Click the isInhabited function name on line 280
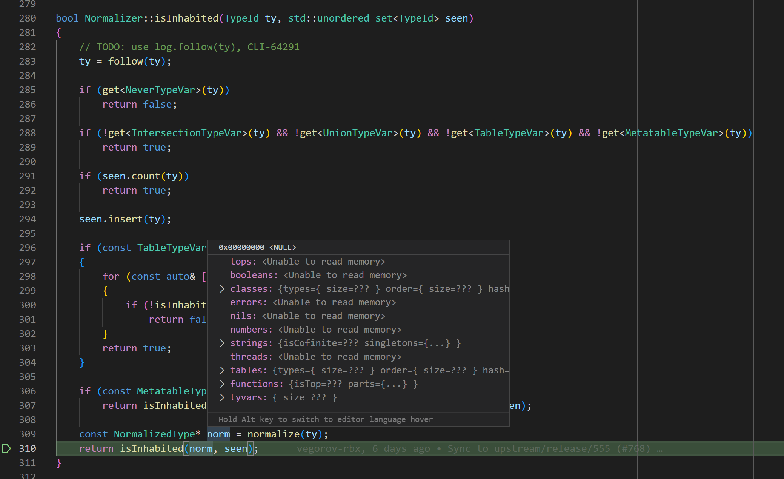Viewport: 784px width, 479px height. [188, 18]
